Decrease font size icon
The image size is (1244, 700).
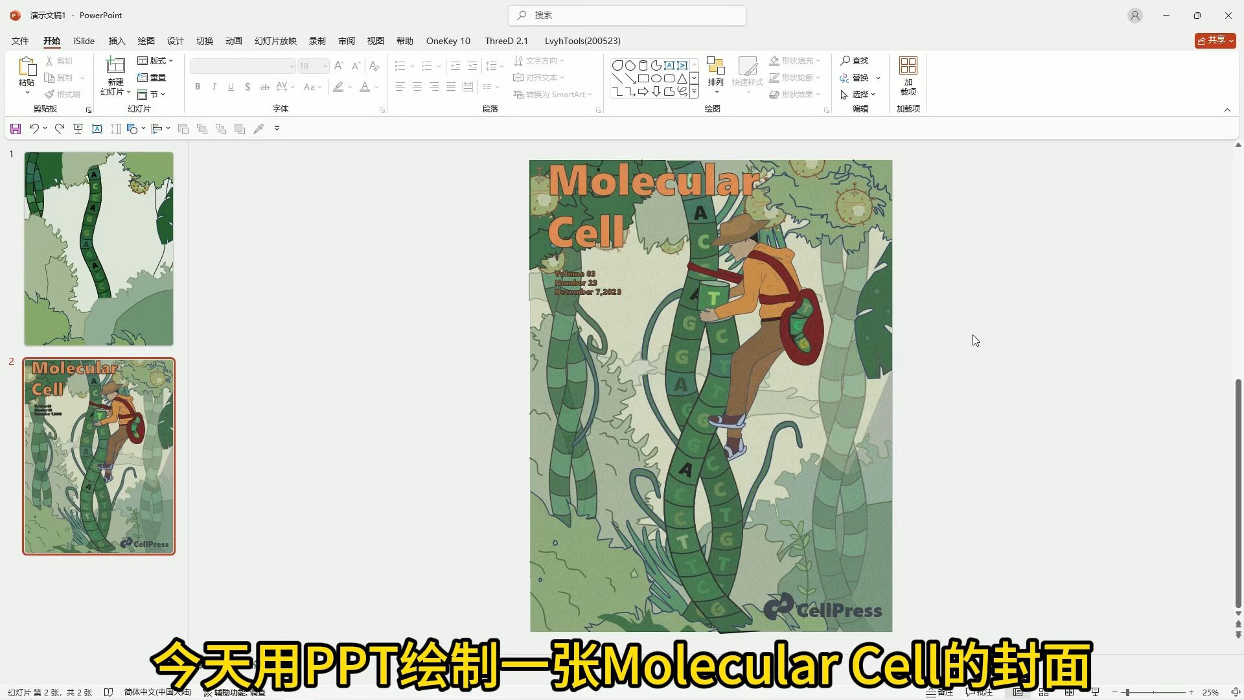(356, 66)
